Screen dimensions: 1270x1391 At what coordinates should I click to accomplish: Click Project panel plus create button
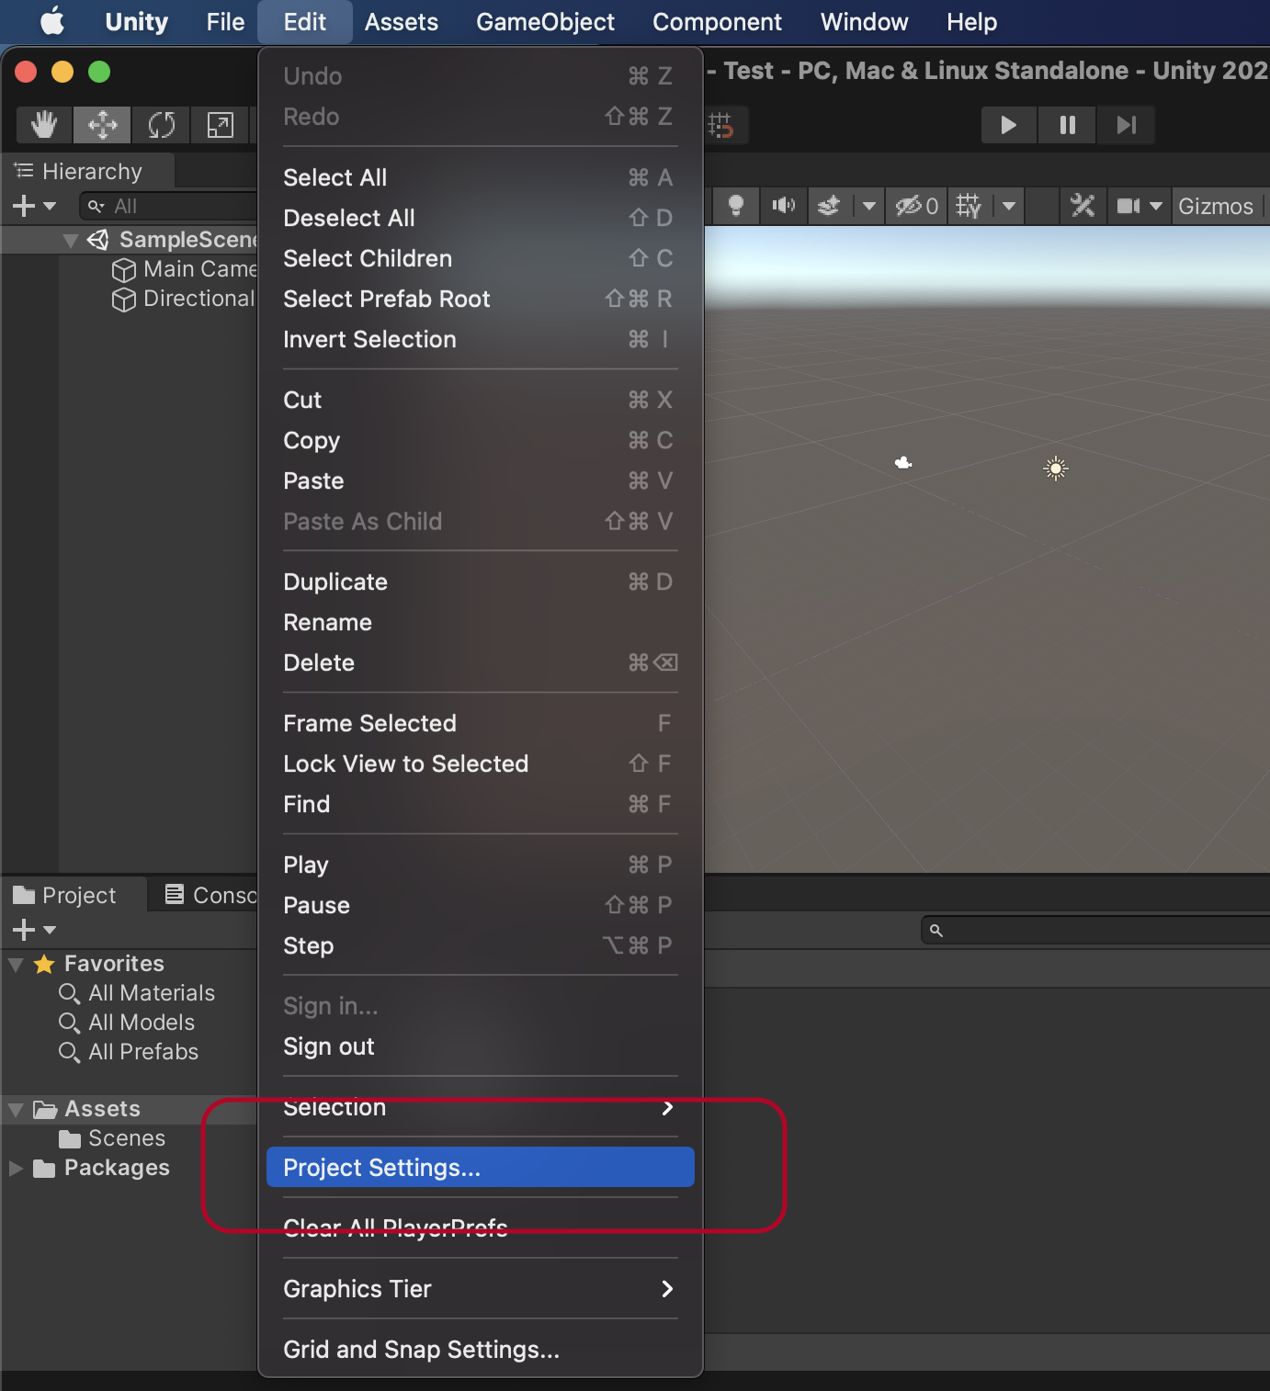click(34, 930)
